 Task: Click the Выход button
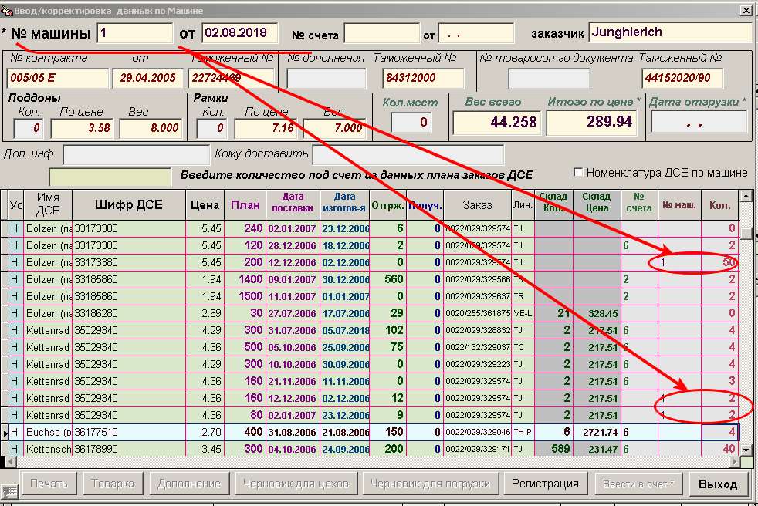718,484
